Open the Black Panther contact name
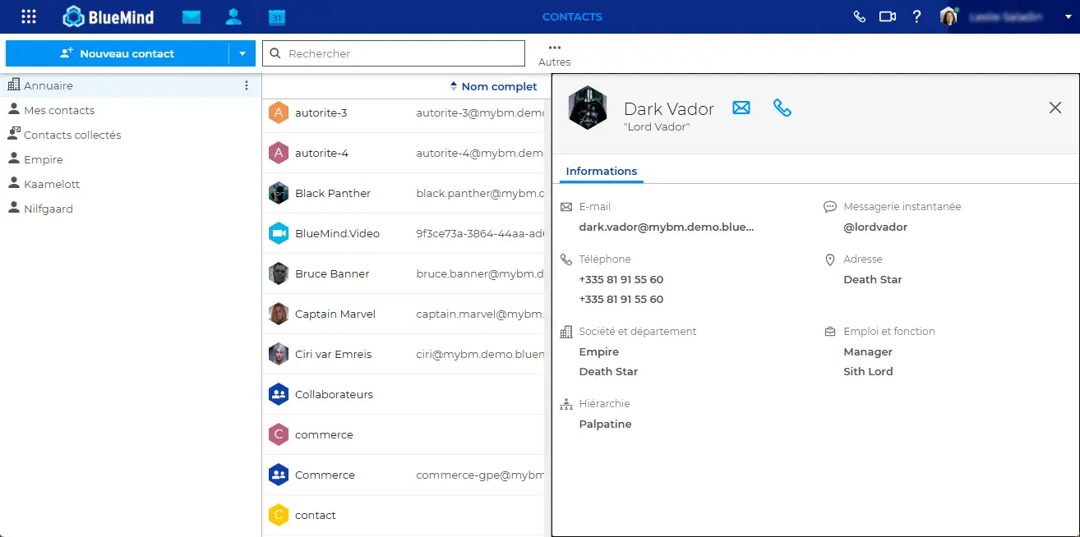 click(x=333, y=193)
